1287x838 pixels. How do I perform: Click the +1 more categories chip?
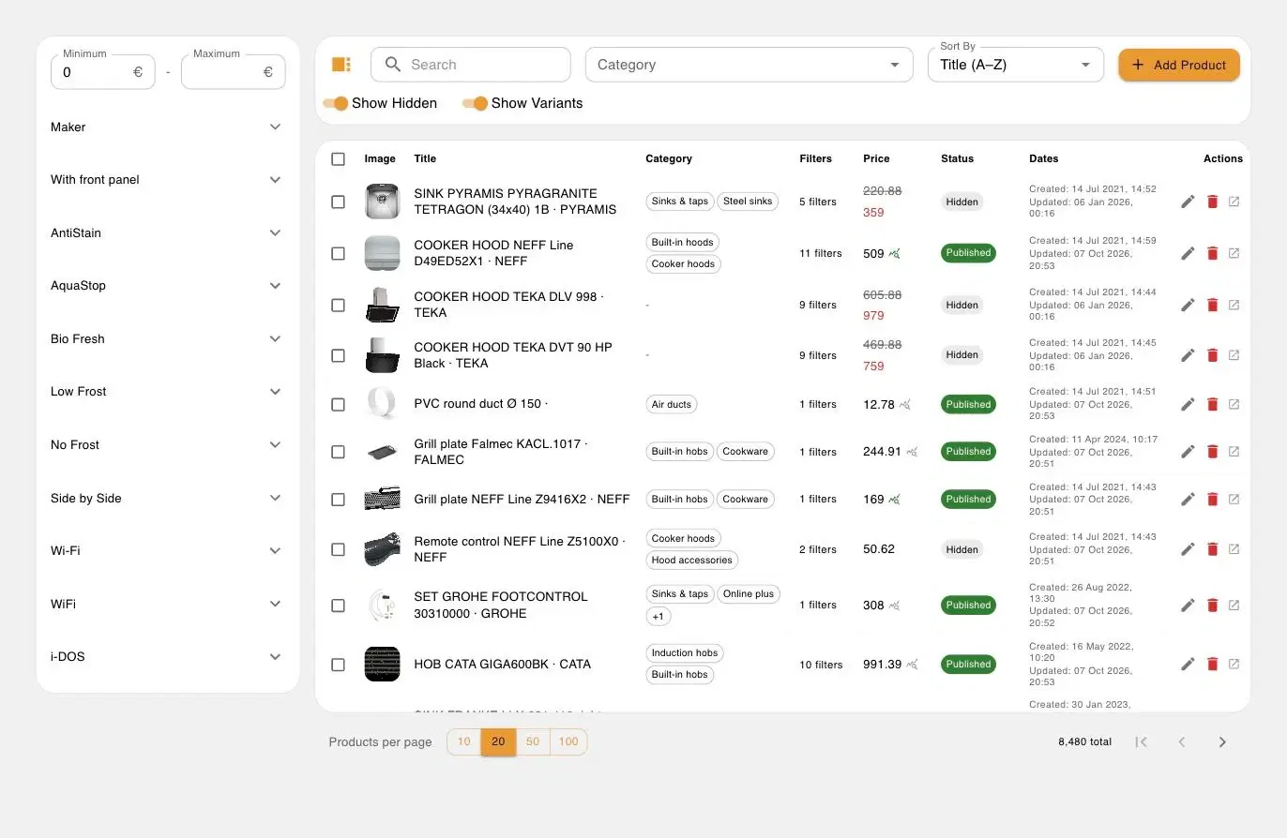pos(659,617)
